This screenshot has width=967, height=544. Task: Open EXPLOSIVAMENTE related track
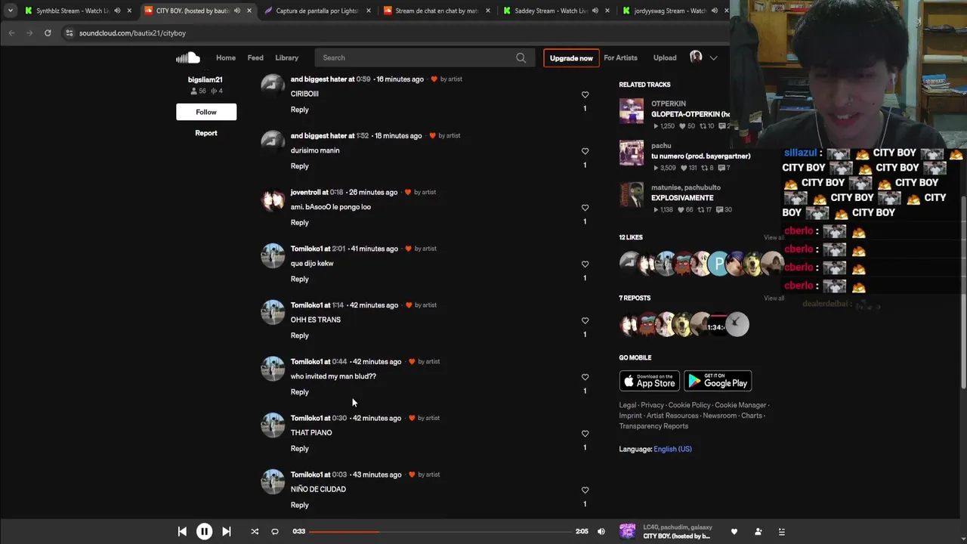(x=682, y=198)
